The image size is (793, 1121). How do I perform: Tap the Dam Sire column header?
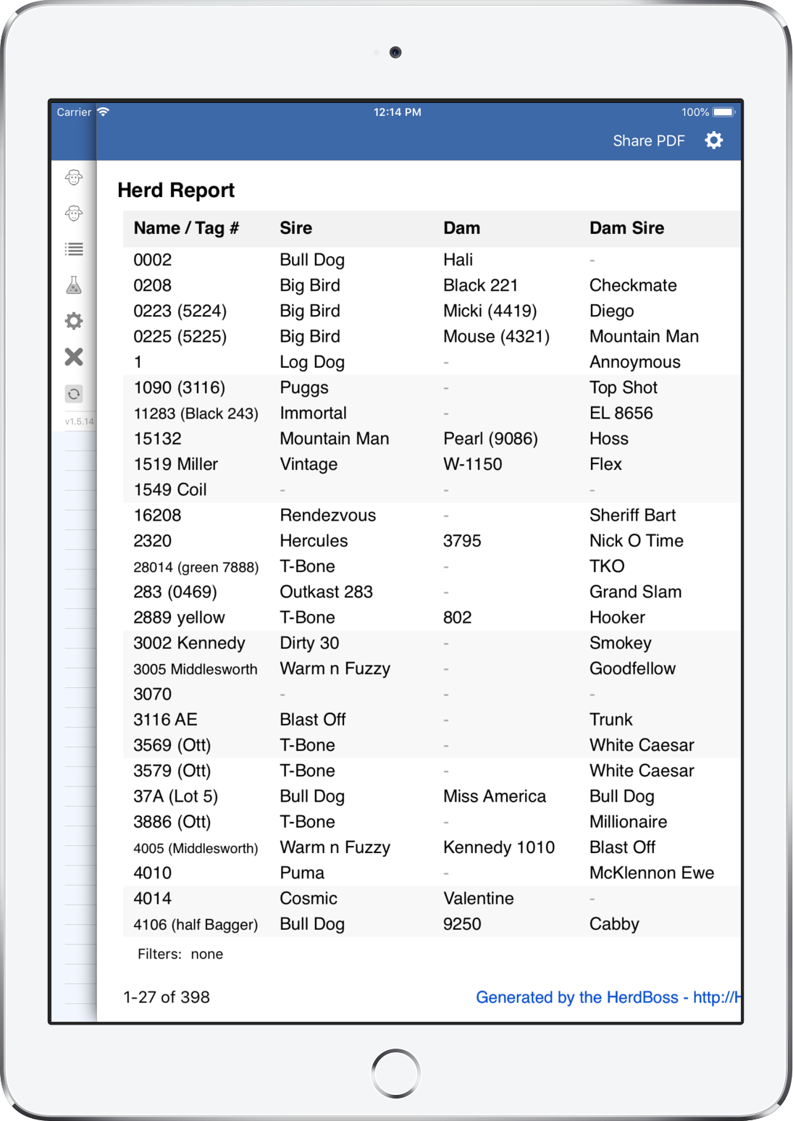[x=626, y=228]
